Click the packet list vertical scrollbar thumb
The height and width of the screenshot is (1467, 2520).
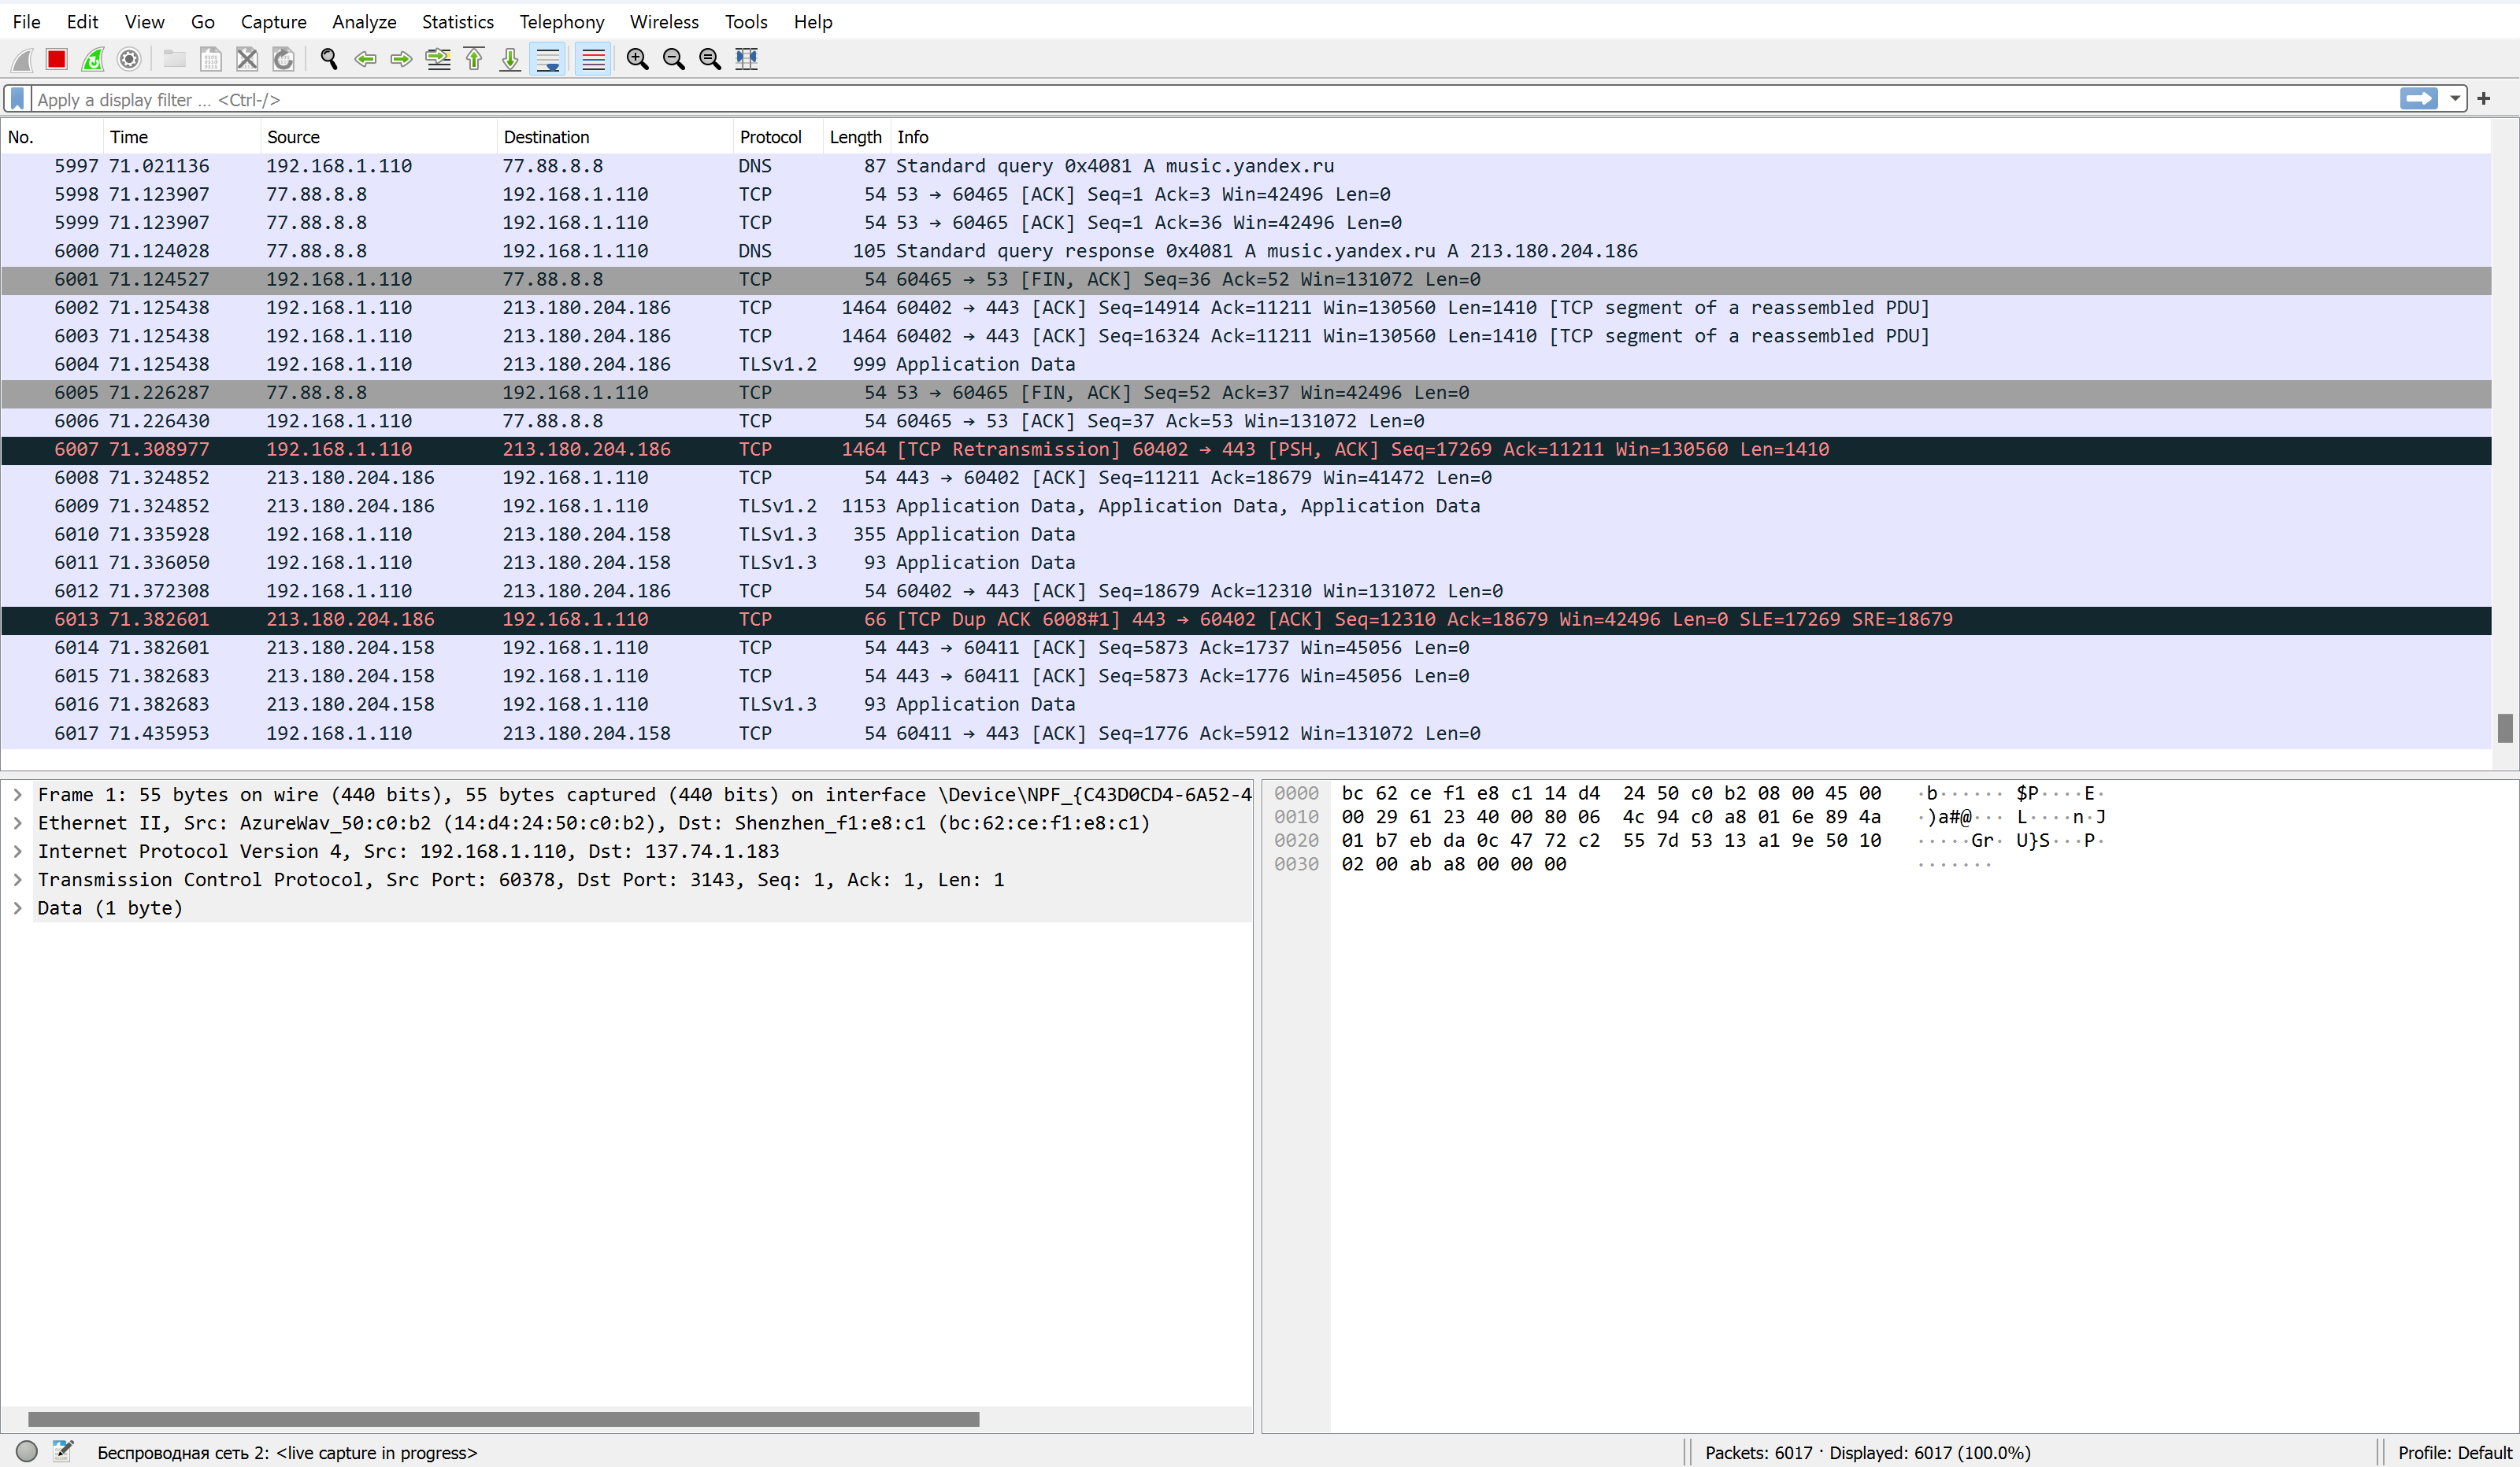tap(2505, 727)
